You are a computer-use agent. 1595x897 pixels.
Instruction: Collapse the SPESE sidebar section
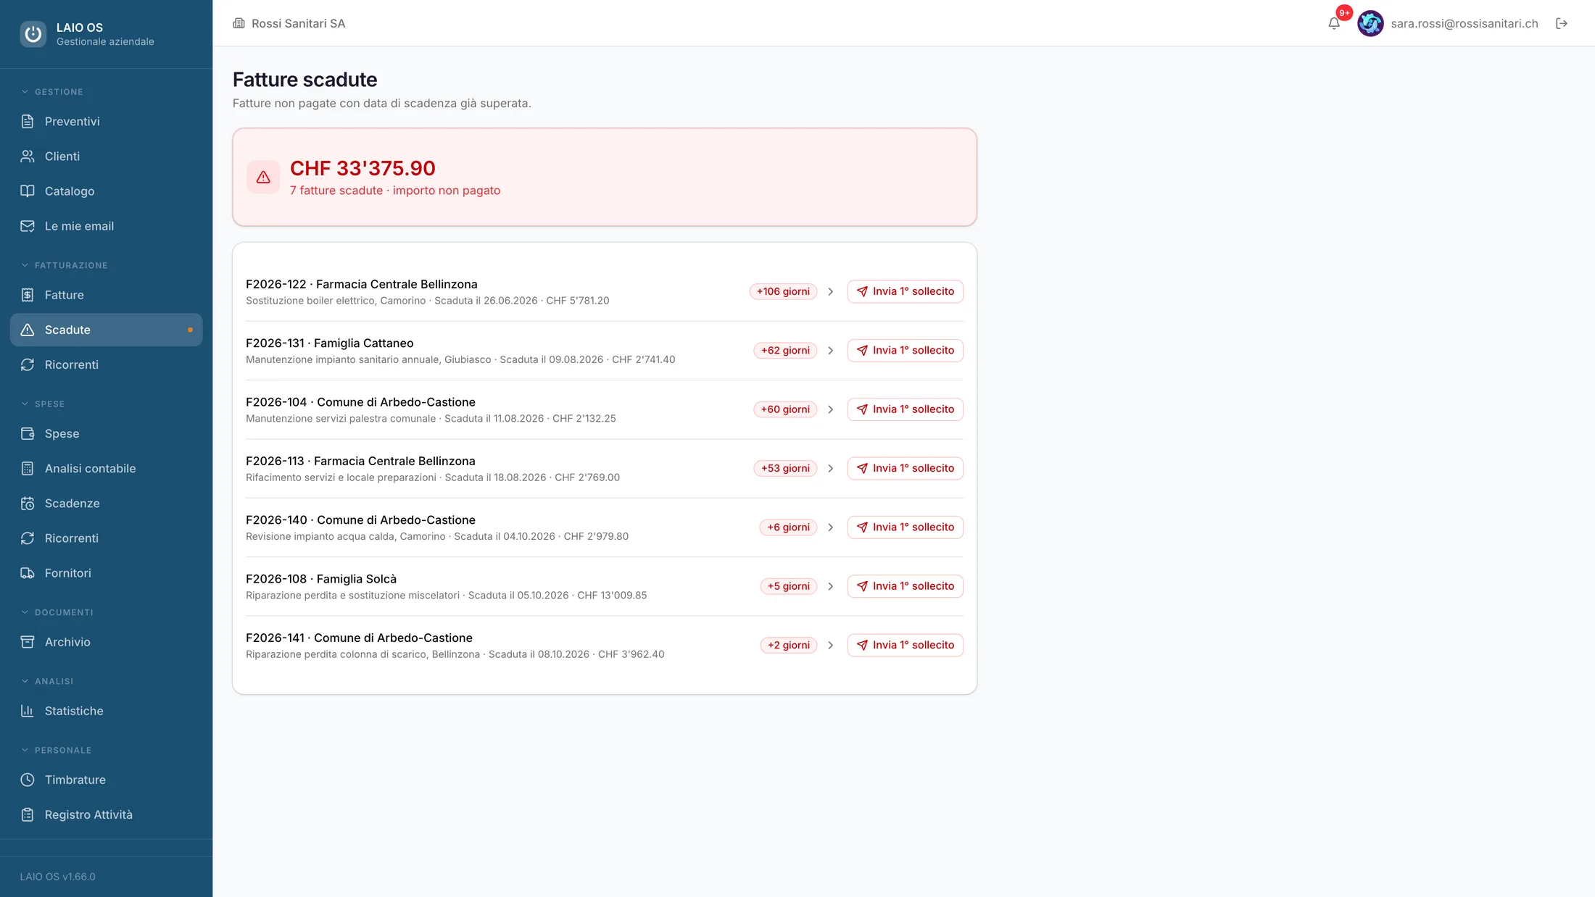tap(43, 404)
